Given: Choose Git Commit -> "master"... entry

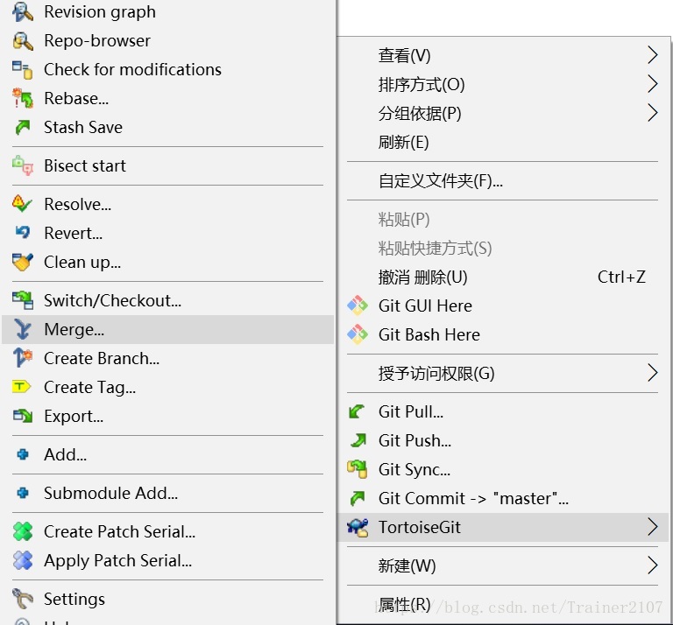Looking at the screenshot, I should (x=503, y=498).
